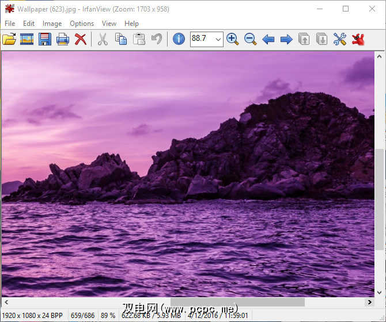Screen dimensions: 386x322
Task: Click the Save floppy disk icon
Action: tap(45, 39)
